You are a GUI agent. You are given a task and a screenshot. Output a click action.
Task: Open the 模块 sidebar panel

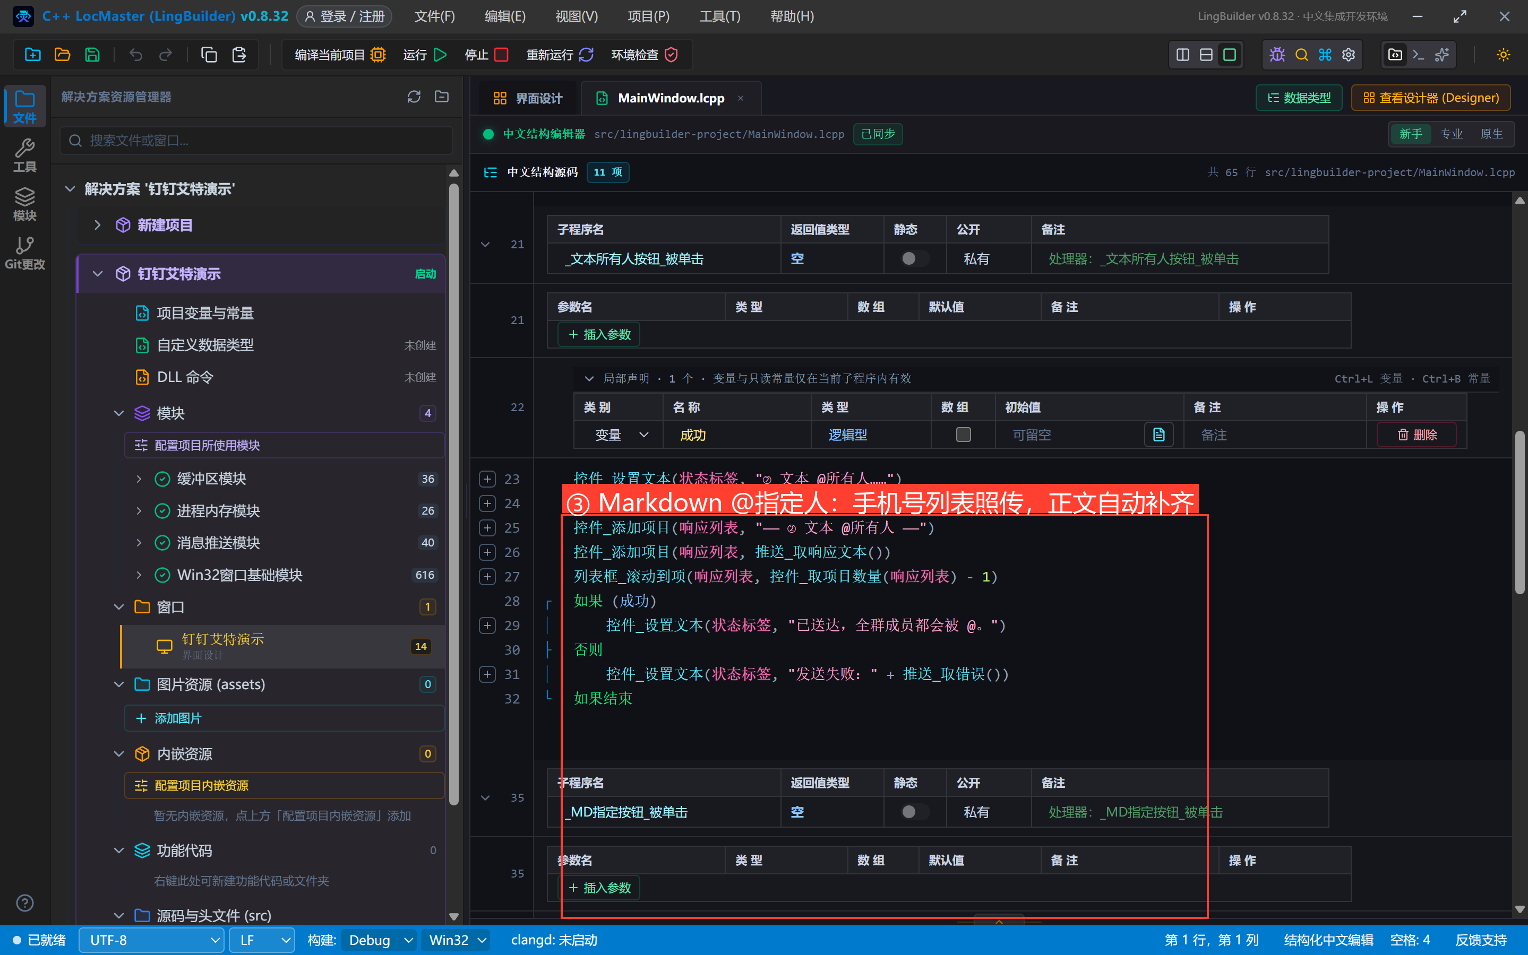pos(24,204)
